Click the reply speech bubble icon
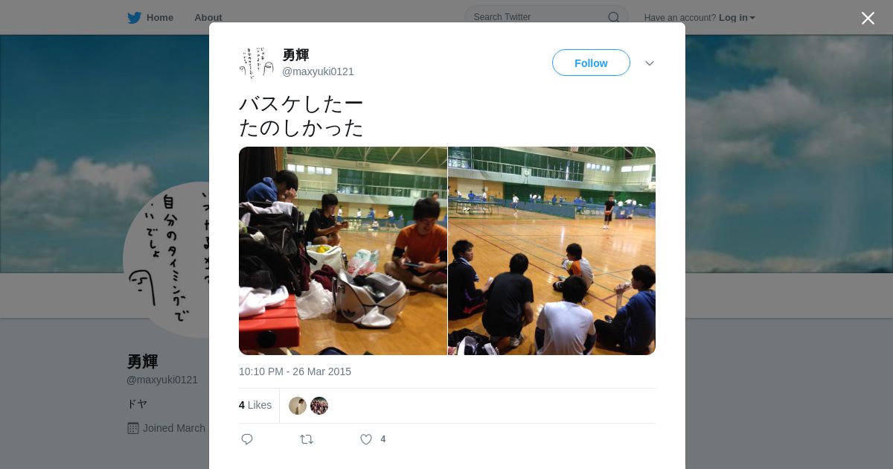Screen dimensions: 893x469 click(x=247, y=439)
